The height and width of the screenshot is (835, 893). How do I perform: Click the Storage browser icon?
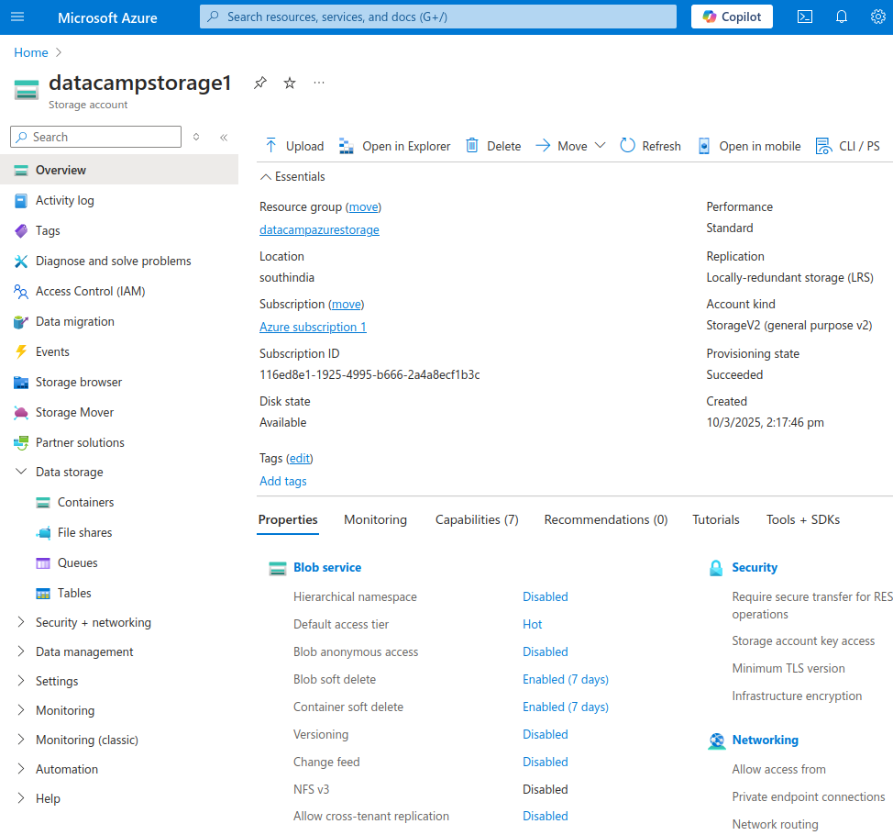(21, 382)
